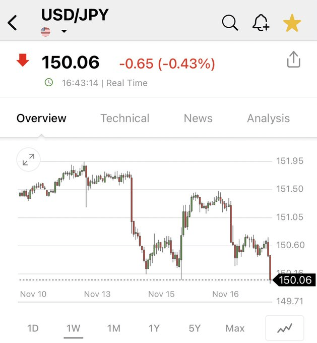
Task: Tap the US flag icon
Action: pos(46,32)
